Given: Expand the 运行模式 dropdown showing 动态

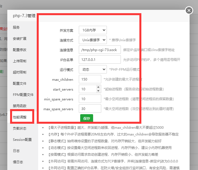Looking at the screenshot, I should [x=93, y=69].
